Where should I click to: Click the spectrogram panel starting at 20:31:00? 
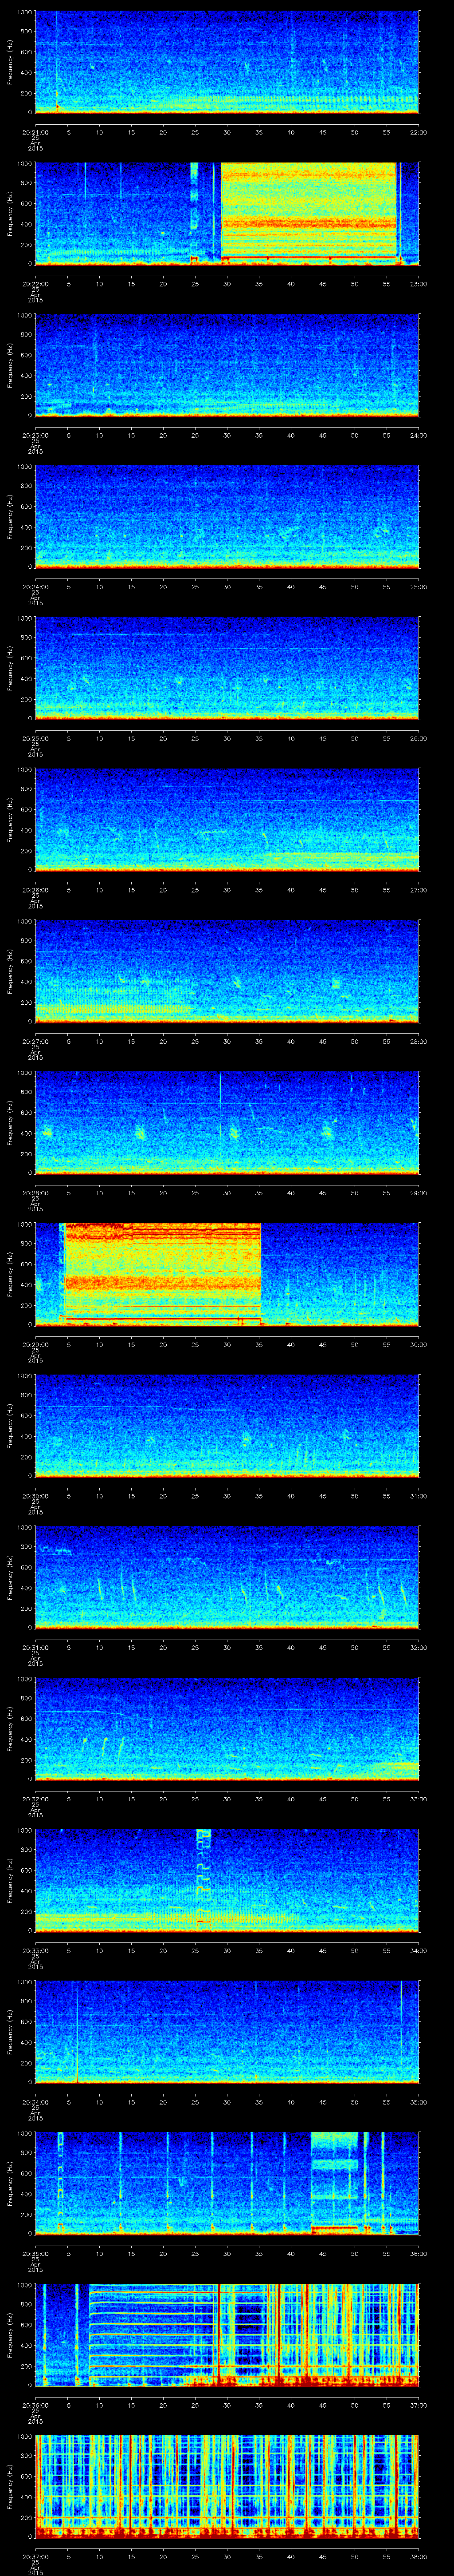227,1578
